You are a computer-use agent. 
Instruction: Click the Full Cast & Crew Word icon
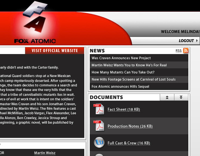point(99,142)
